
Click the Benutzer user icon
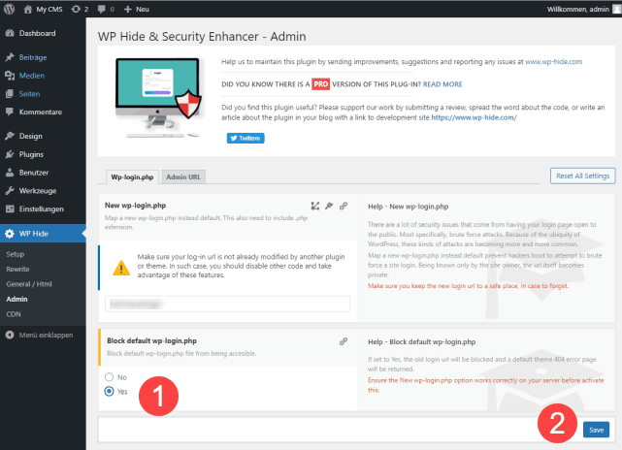click(10, 173)
